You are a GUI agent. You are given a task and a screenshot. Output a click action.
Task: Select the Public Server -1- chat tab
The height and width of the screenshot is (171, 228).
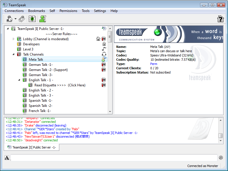coord(32,147)
